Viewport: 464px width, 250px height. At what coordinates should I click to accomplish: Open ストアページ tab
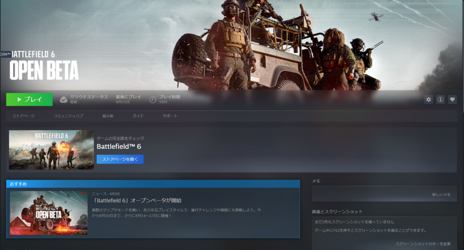[x=24, y=116]
